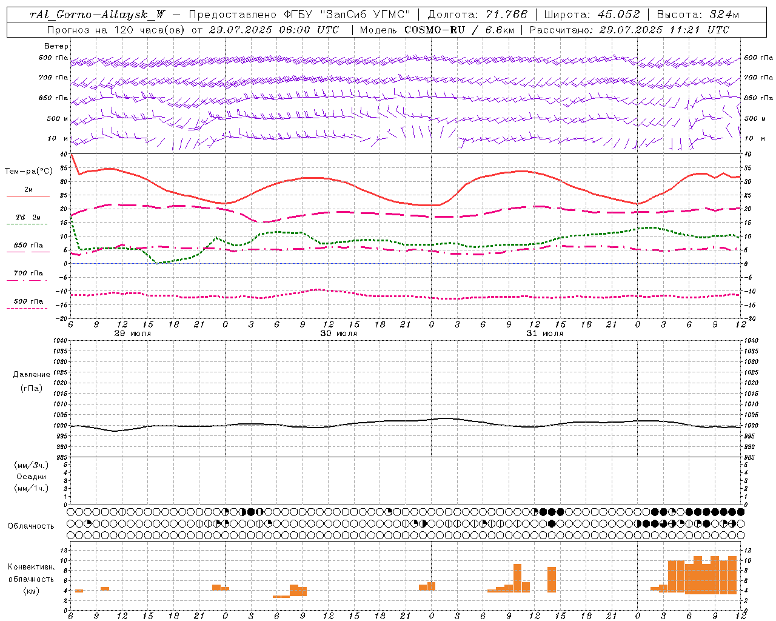Click the Осадки panel label

pyautogui.click(x=32, y=477)
